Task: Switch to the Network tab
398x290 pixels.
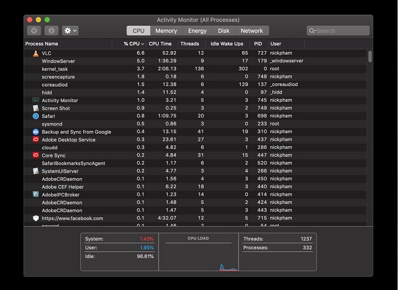Action: coord(252,31)
